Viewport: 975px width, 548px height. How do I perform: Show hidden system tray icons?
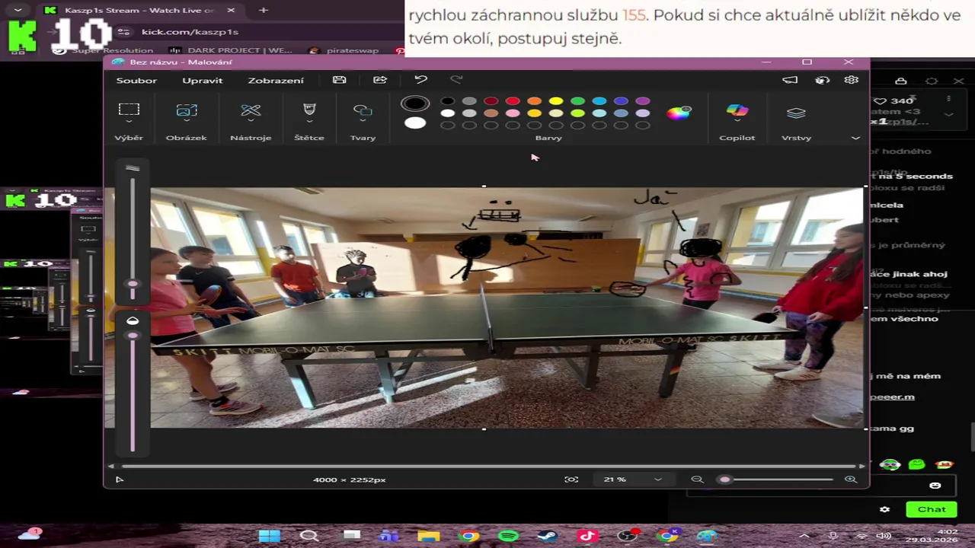click(x=804, y=536)
